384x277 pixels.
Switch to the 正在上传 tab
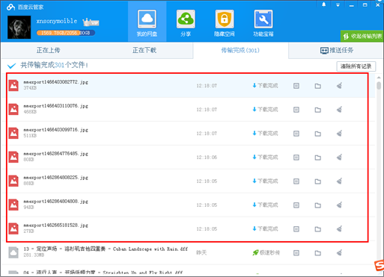click(x=49, y=50)
